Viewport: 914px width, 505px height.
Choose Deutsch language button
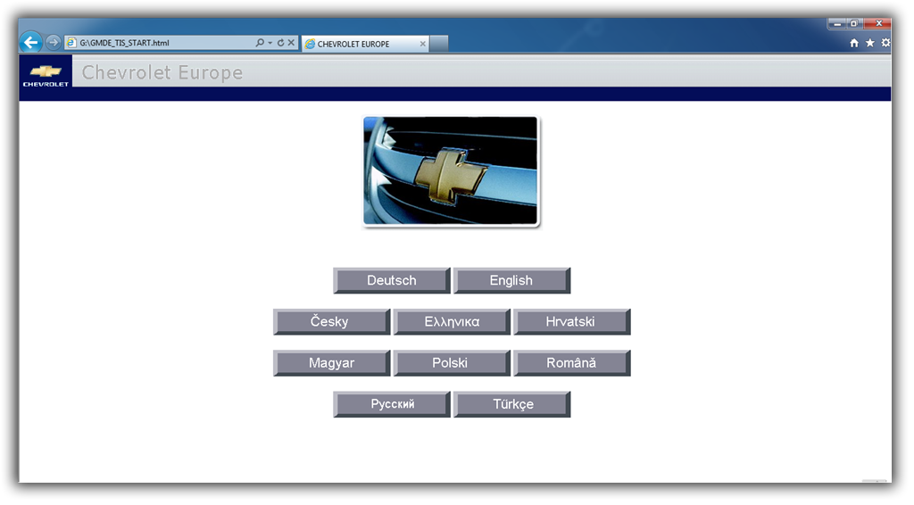[392, 280]
